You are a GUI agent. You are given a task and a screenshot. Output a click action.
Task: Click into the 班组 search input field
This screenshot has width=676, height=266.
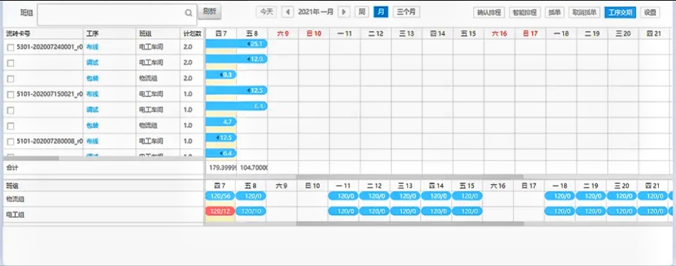pos(111,15)
